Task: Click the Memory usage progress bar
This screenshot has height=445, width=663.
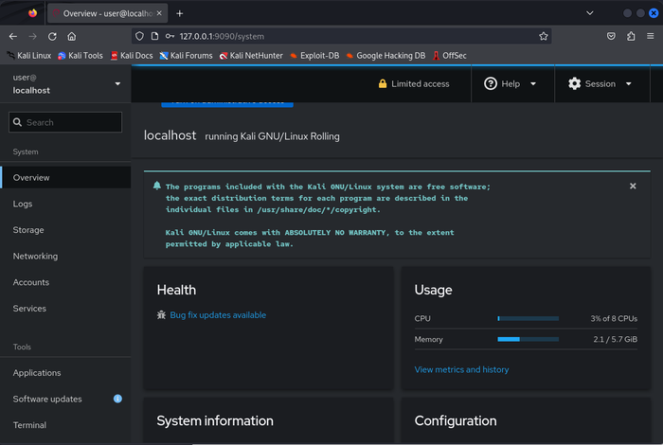Action: click(x=528, y=339)
